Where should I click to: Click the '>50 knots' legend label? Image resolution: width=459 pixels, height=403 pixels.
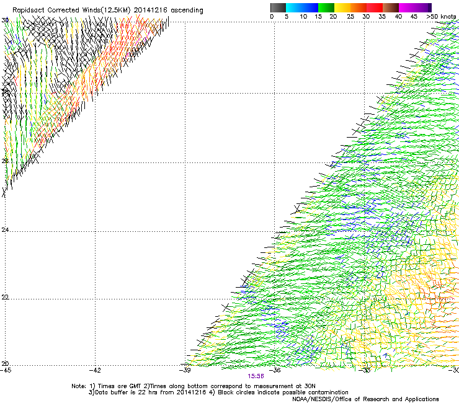441,17
